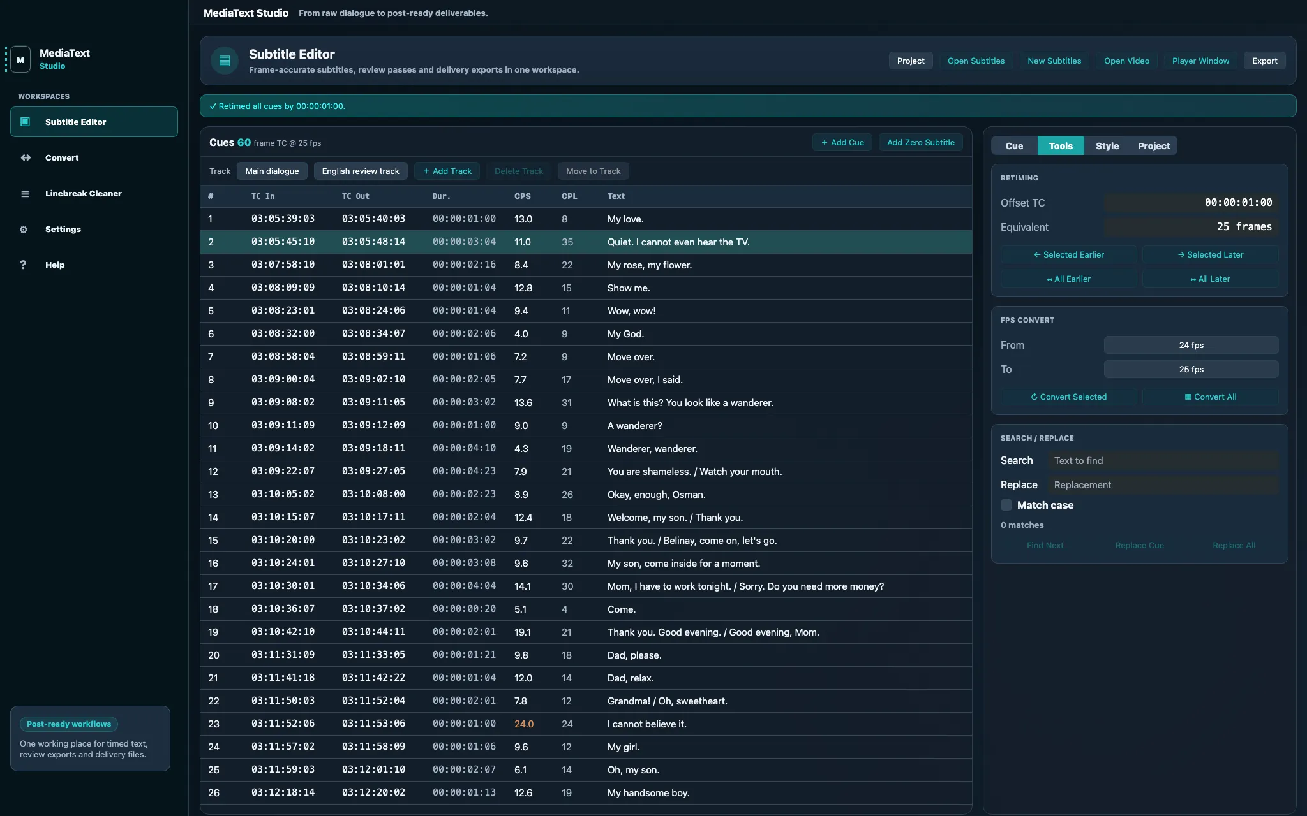The width and height of the screenshot is (1307, 816).
Task: Select cue 'Wow, wow!'
Action: pyautogui.click(x=586, y=310)
